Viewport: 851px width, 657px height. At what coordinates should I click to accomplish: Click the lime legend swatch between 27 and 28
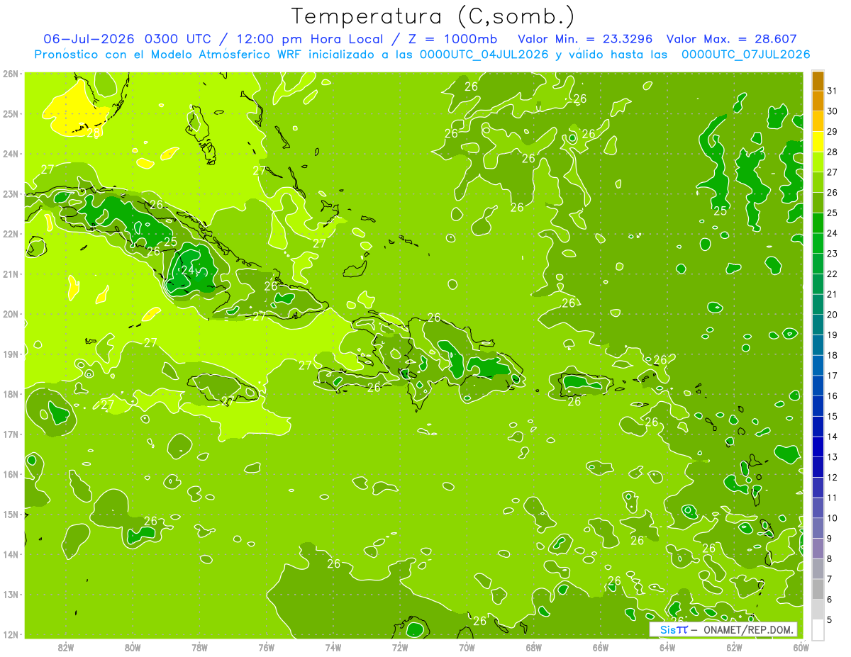818,162
